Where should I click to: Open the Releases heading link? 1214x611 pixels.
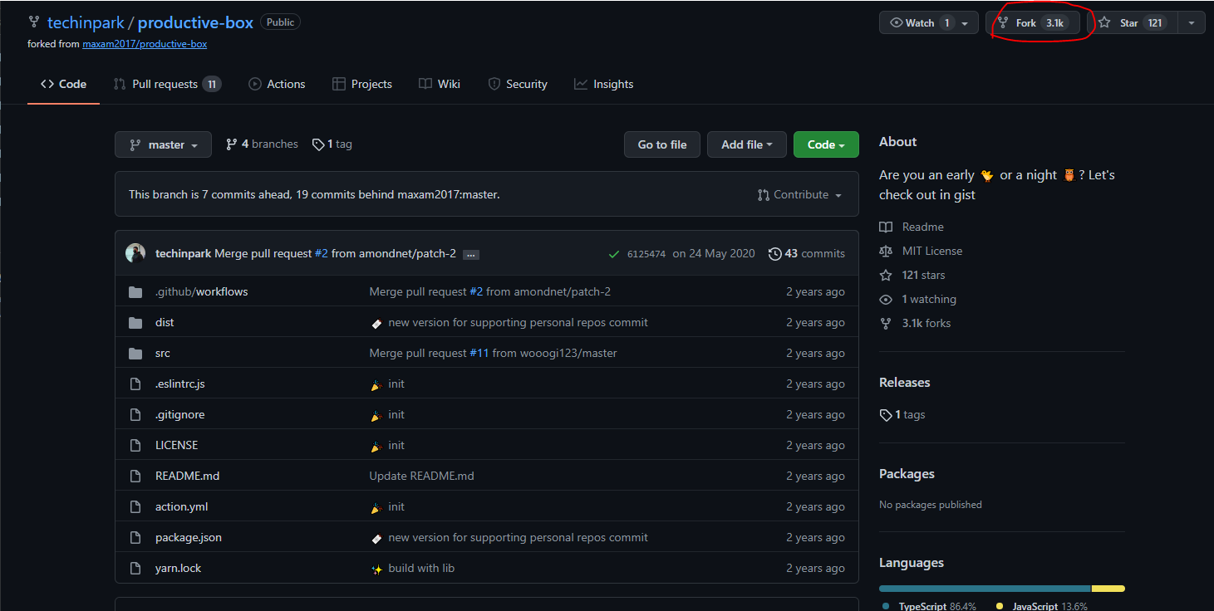[x=905, y=383]
